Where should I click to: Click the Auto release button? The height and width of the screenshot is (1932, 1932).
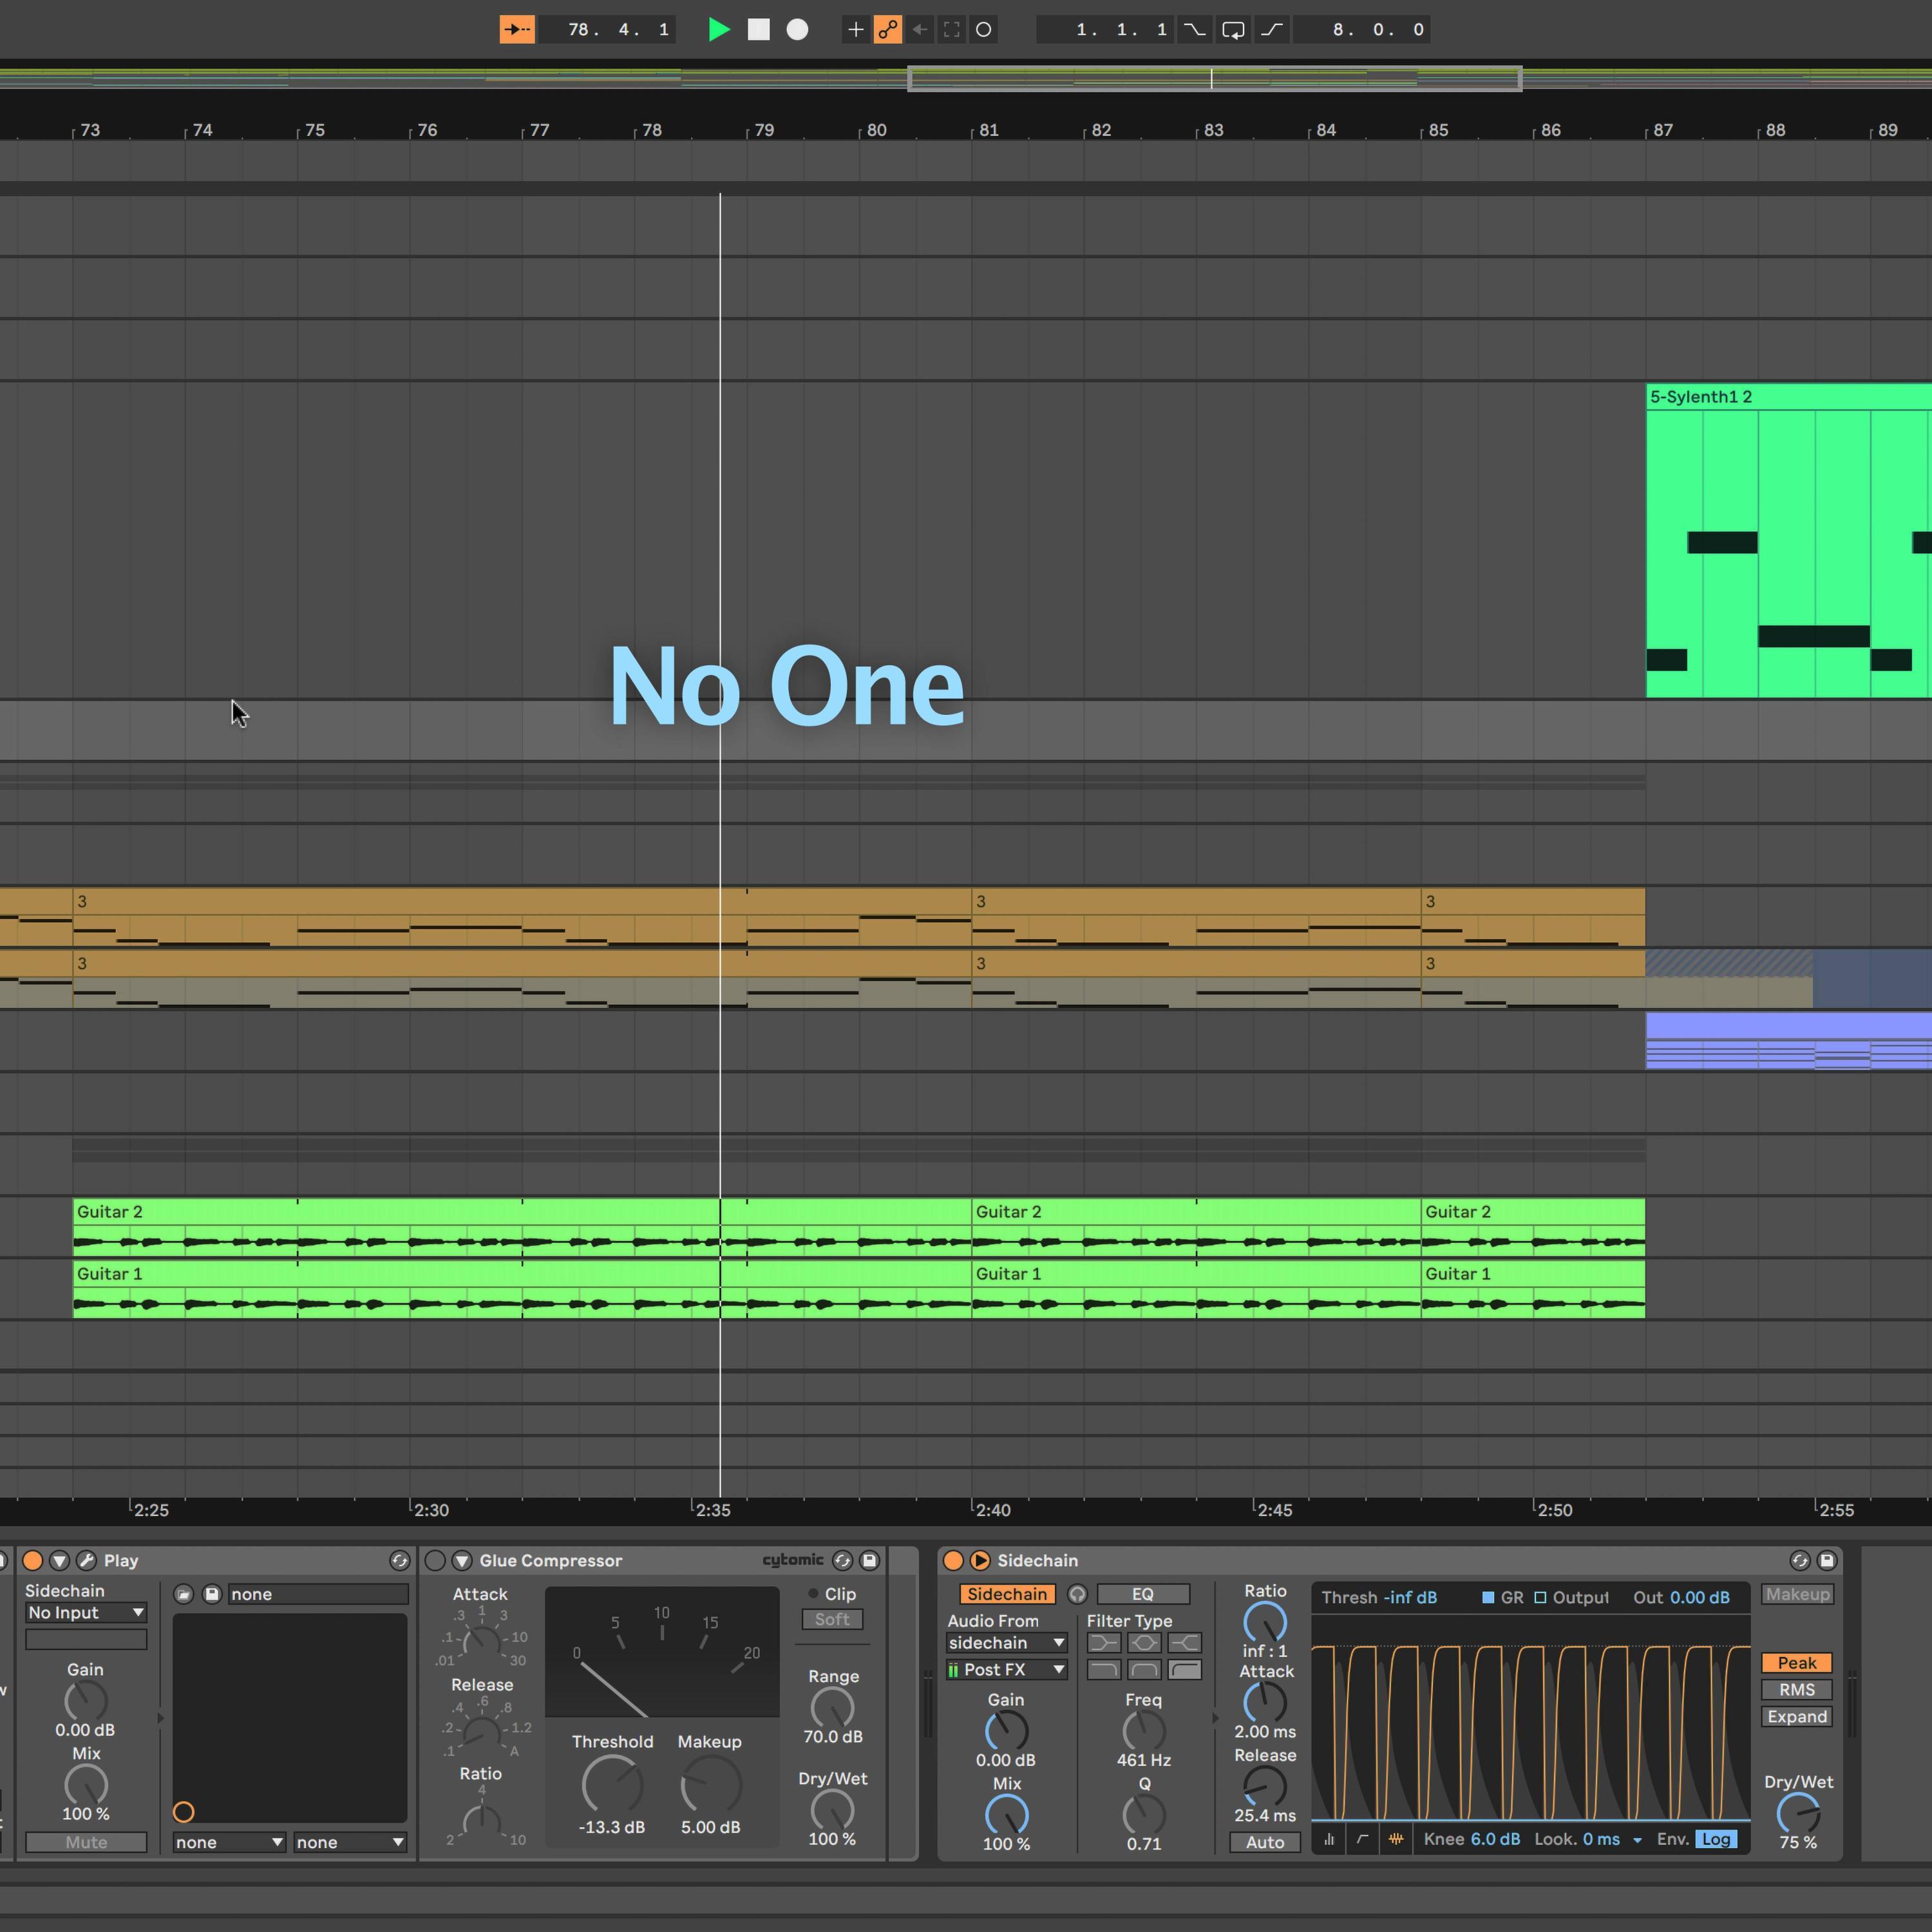1265,1842
